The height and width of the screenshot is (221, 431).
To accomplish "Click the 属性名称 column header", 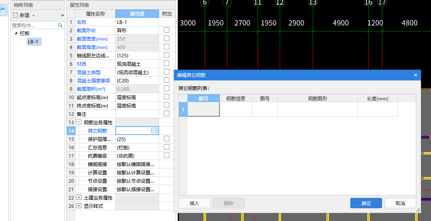I will pyautogui.click(x=95, y=14).
